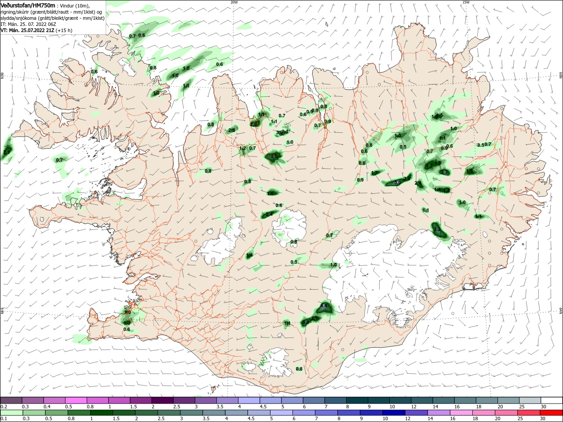Select bright pink swatch between 0.5 and 0.8, top legend row

point(76,400)
